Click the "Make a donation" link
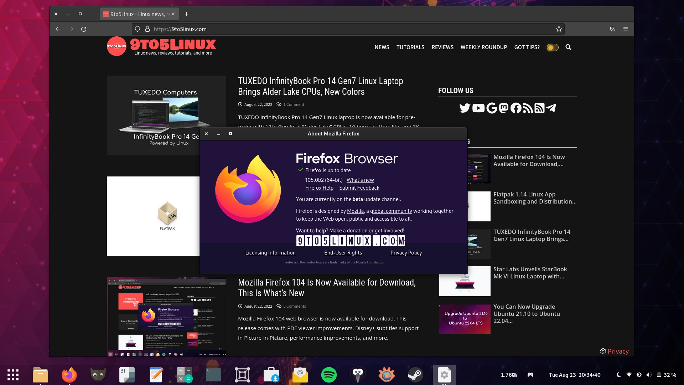The image size is (684, 385). (x=349, y=230)
